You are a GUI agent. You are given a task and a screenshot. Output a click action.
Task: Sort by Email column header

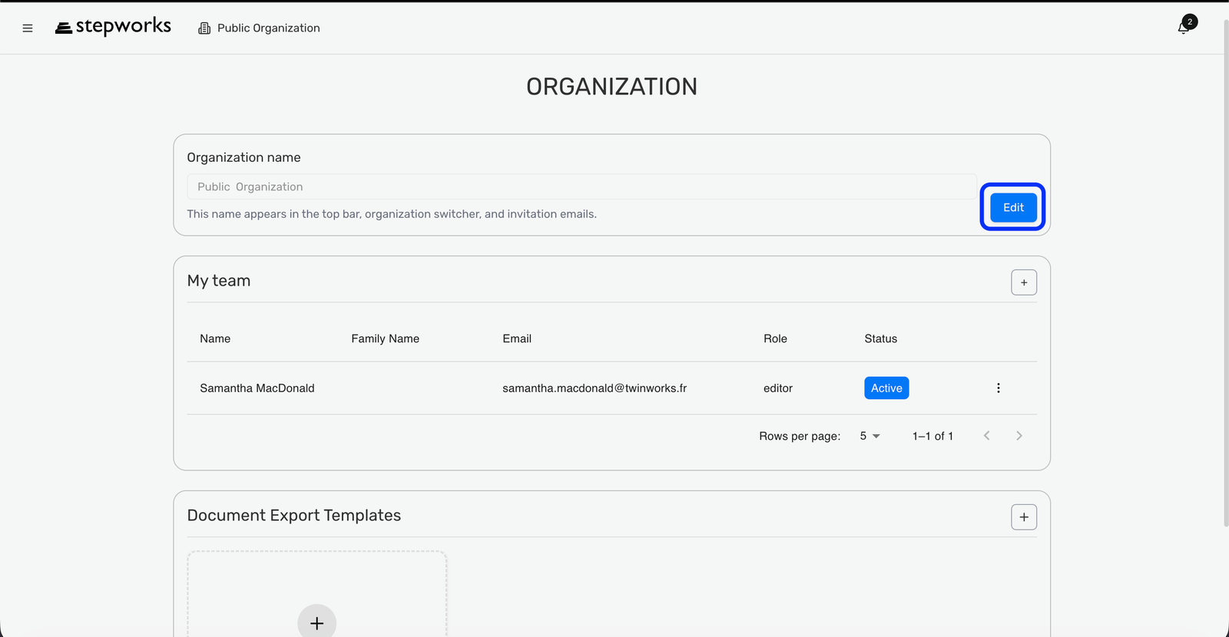click(517, 338)
